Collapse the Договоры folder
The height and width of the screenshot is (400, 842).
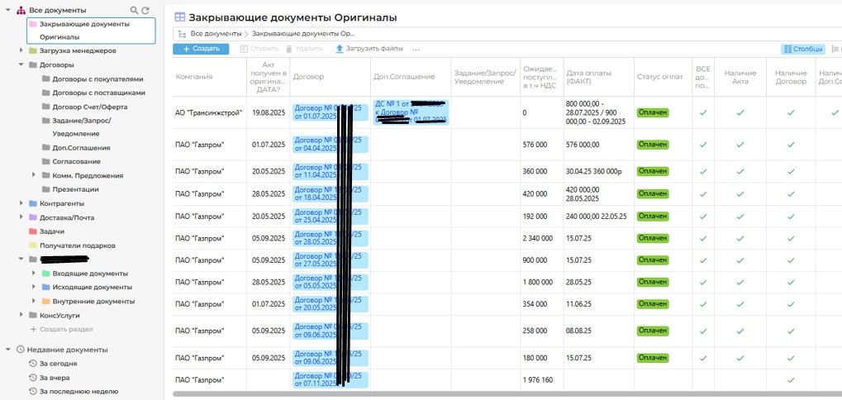[21, 64]
